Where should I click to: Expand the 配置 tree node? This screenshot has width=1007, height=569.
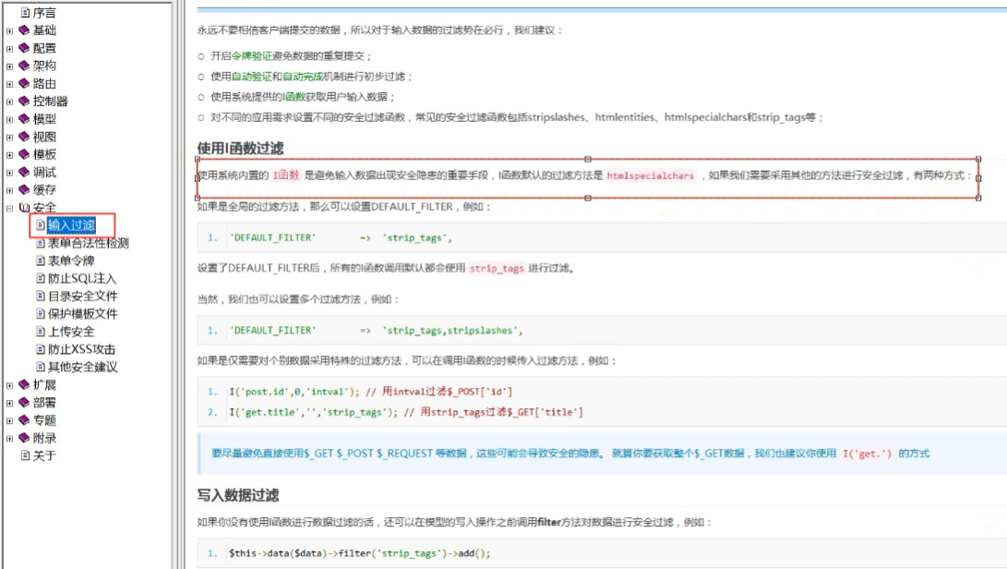[x=9, y=49]
